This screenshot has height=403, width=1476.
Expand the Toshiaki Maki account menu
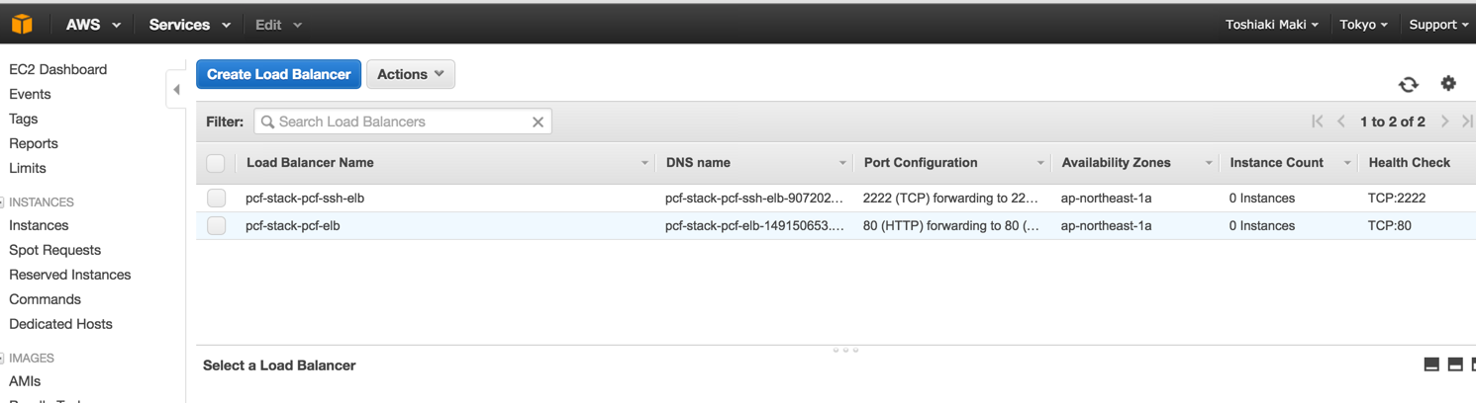1271,25
